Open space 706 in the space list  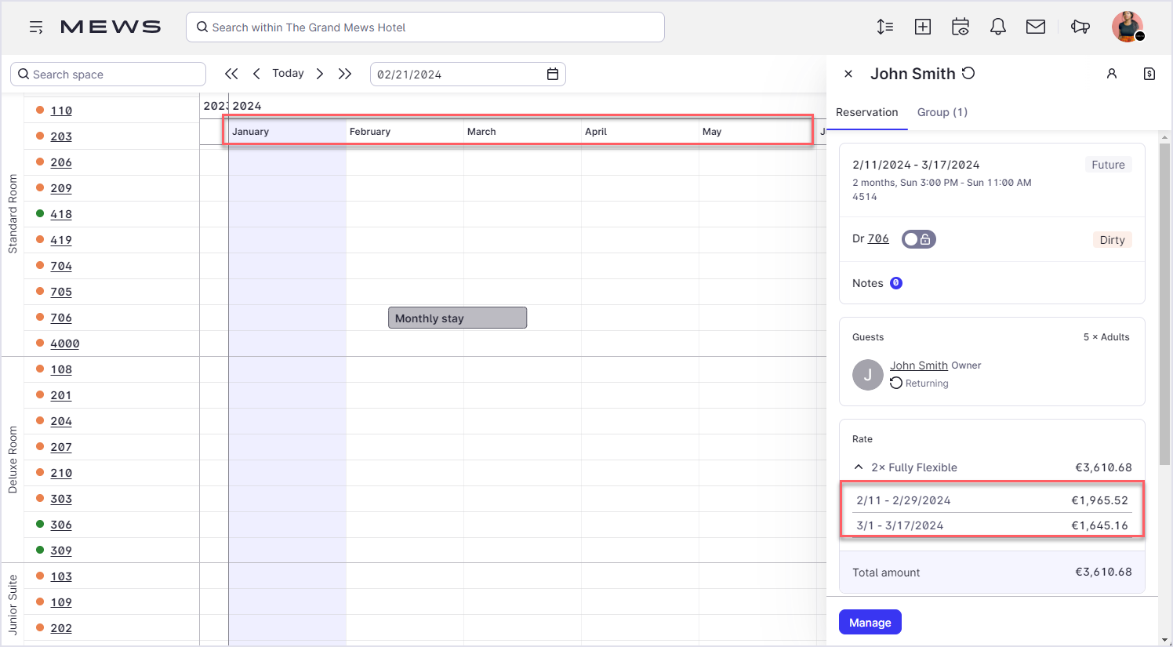pyautogui.click(x=61, y=318)
